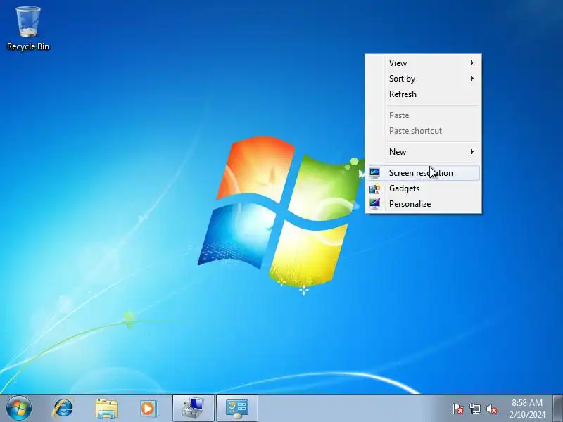Click the greyed-out Paste shortcut entry
Image resolution: width=563 pixels, height=422 pixels.
point(424,131)
